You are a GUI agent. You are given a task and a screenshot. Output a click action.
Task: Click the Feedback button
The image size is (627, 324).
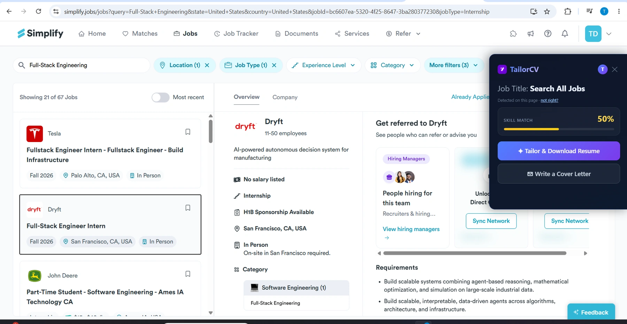[591, 312]
